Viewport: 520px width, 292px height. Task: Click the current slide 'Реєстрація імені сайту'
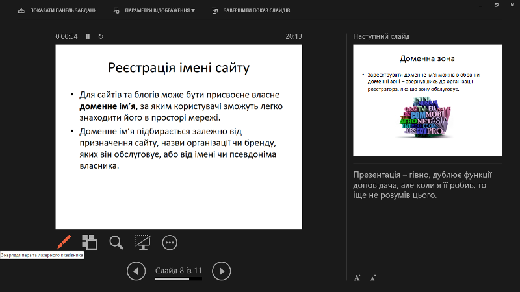[179, 137]
